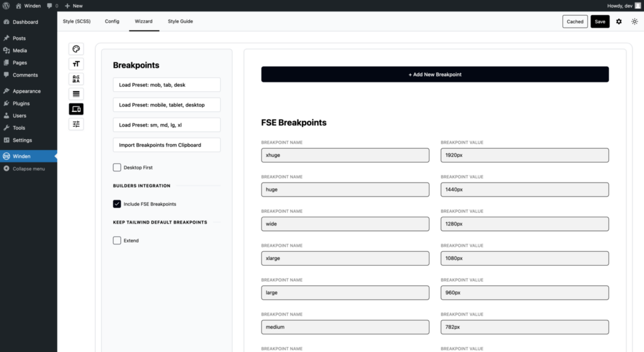Select the Wizzard tab
The height and width of the screenshot is (352, 644).
click(144, 21)
